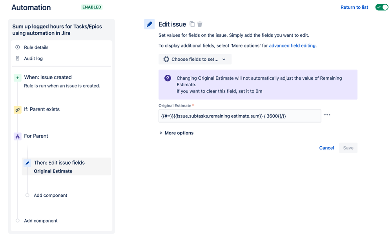Viewport: 392px width, 243px height.
Task: Click the ENABLED status badge
Action: [x=92, y=7]
